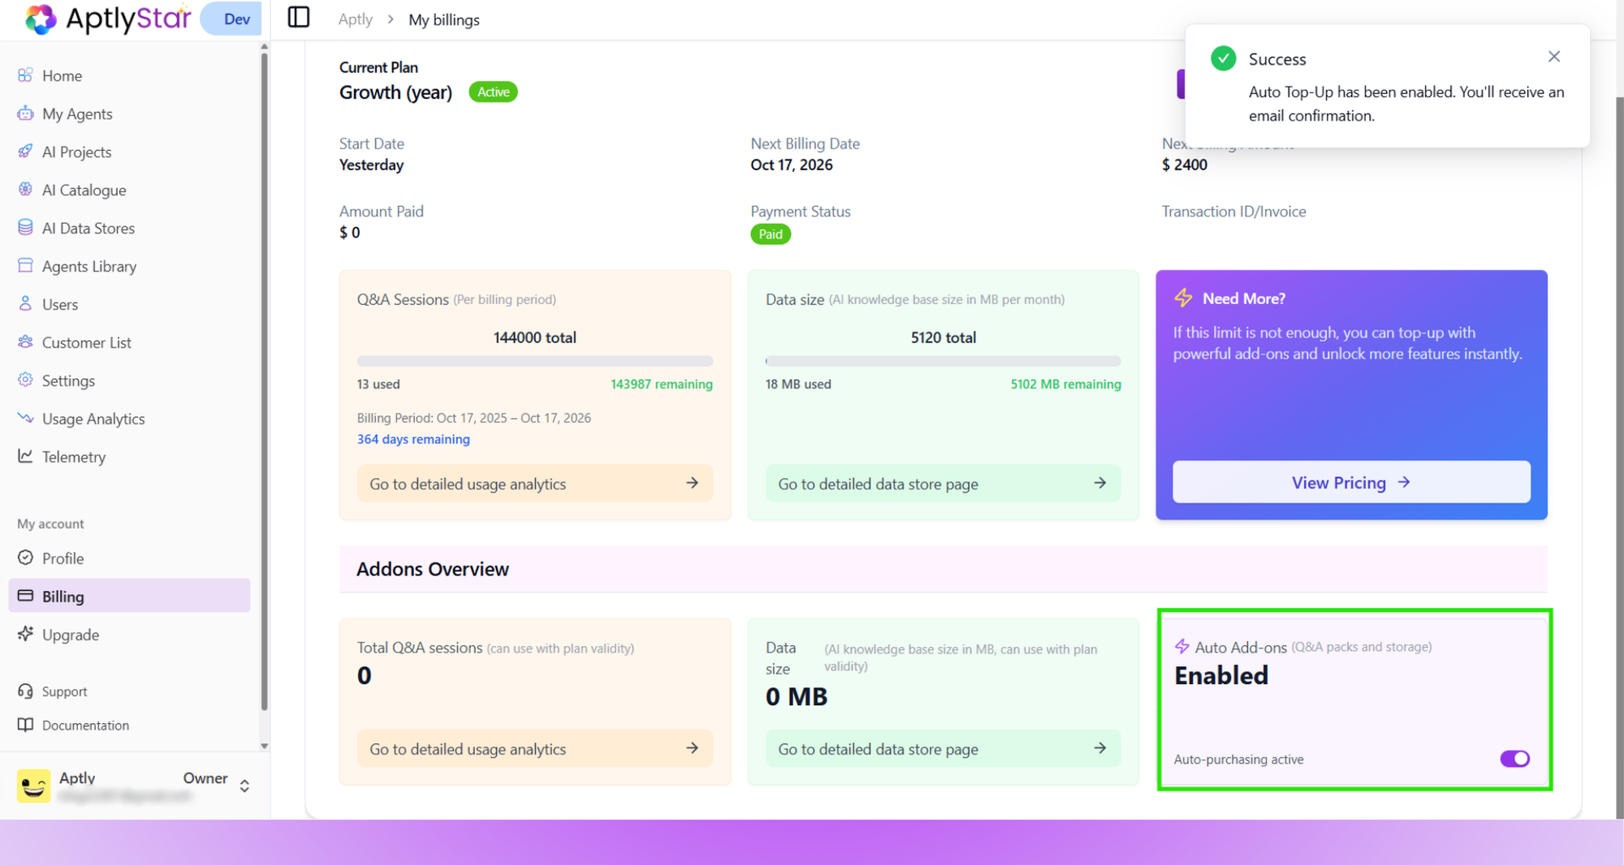
Task: Open the Telemetry page
Action: [74, 457]
